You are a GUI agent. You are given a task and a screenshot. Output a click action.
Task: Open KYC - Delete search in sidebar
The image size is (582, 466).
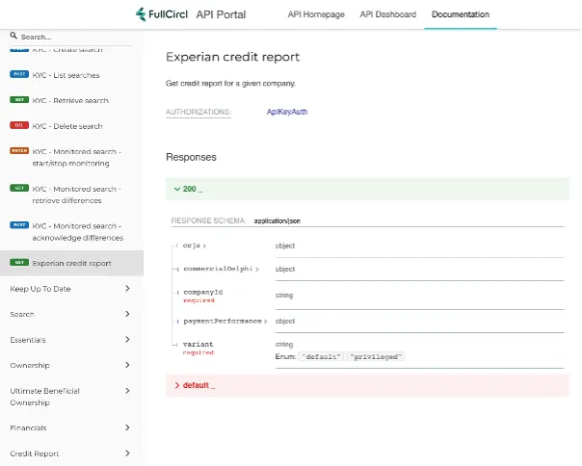(x=71, y=126)
